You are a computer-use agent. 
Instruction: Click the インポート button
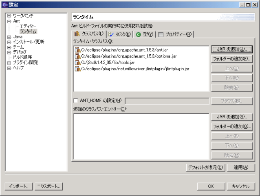[x=19, y=186]
